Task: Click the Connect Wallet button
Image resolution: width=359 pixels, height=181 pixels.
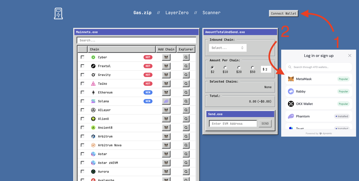Action: (284, 13)
